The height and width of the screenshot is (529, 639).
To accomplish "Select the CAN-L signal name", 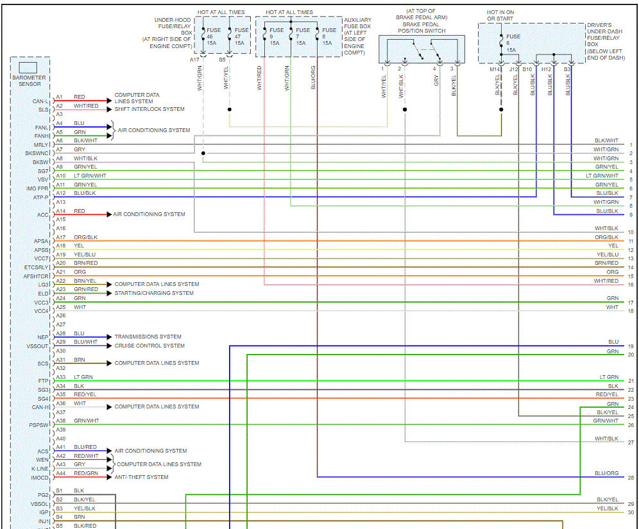I will coord(40,101).
